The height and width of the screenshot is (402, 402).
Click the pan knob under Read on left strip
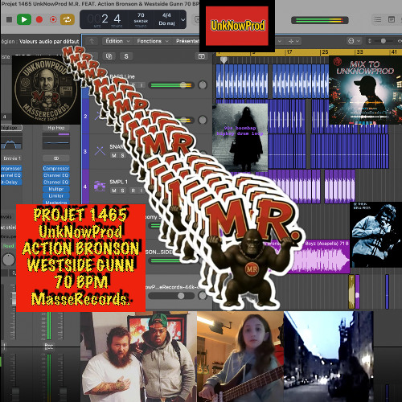point(8,260)
